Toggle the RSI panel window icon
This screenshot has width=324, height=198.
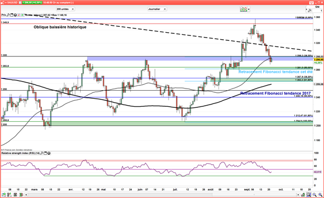pos(45,153)
